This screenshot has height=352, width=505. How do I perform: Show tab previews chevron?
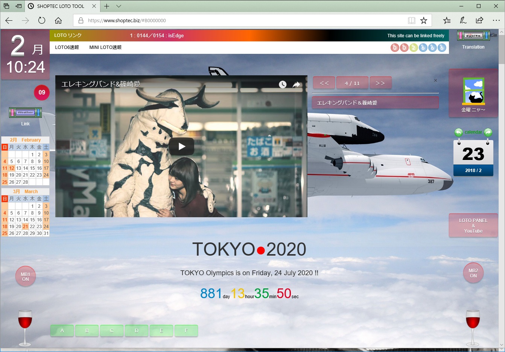[119, 6]
